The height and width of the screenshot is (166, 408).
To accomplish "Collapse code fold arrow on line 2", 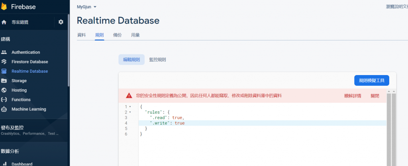I will coord(130,112).
